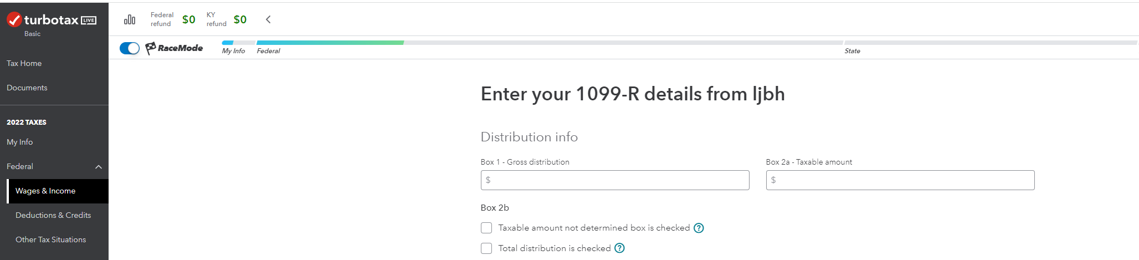Image resolution: width=1139 pixels, height=260 pixels.
Task: Check Taxable amount not determined box
Action: [486, 228]
